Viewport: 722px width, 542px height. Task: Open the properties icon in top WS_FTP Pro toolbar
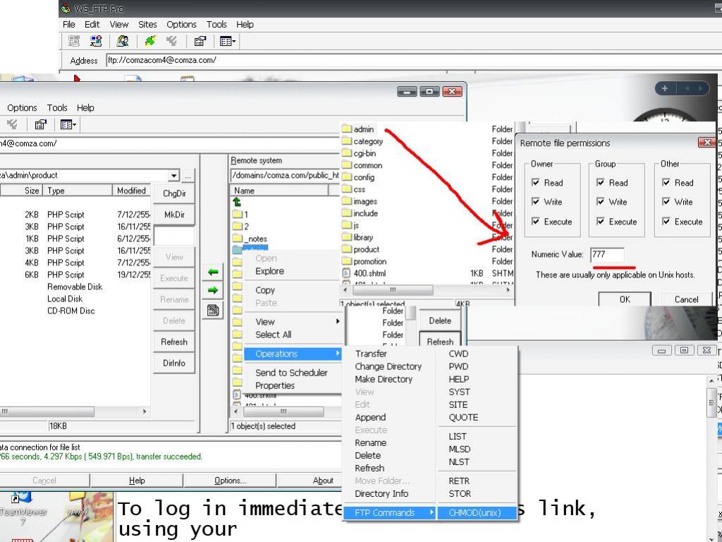[200, 41]
